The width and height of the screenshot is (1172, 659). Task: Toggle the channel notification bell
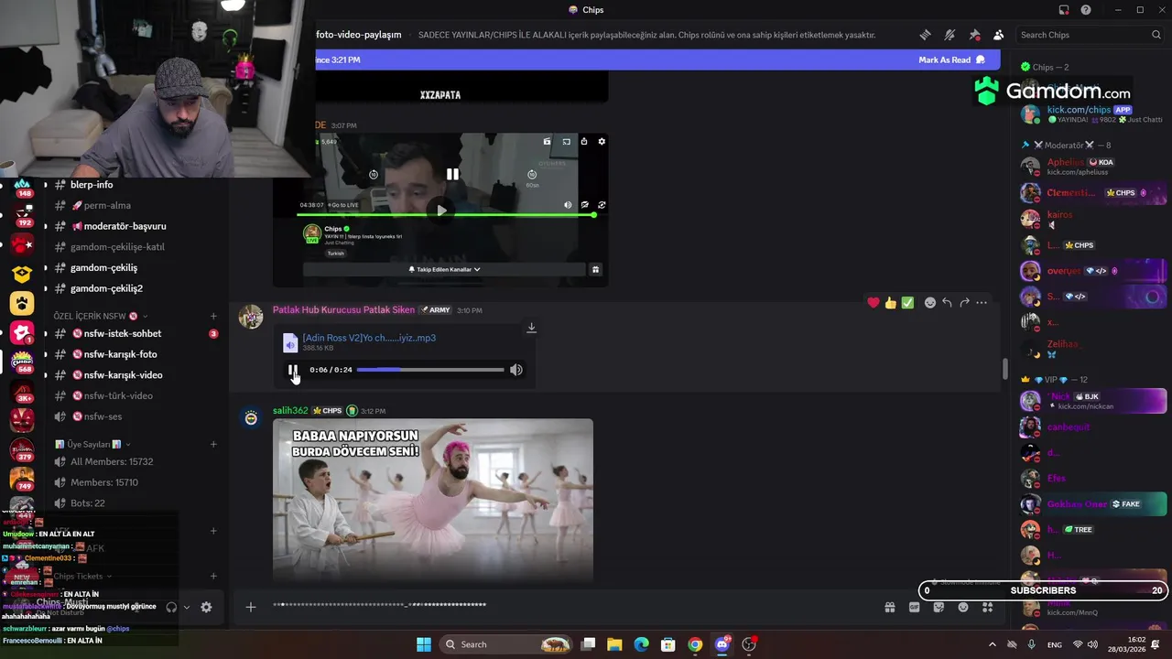[x=950, y=35]
